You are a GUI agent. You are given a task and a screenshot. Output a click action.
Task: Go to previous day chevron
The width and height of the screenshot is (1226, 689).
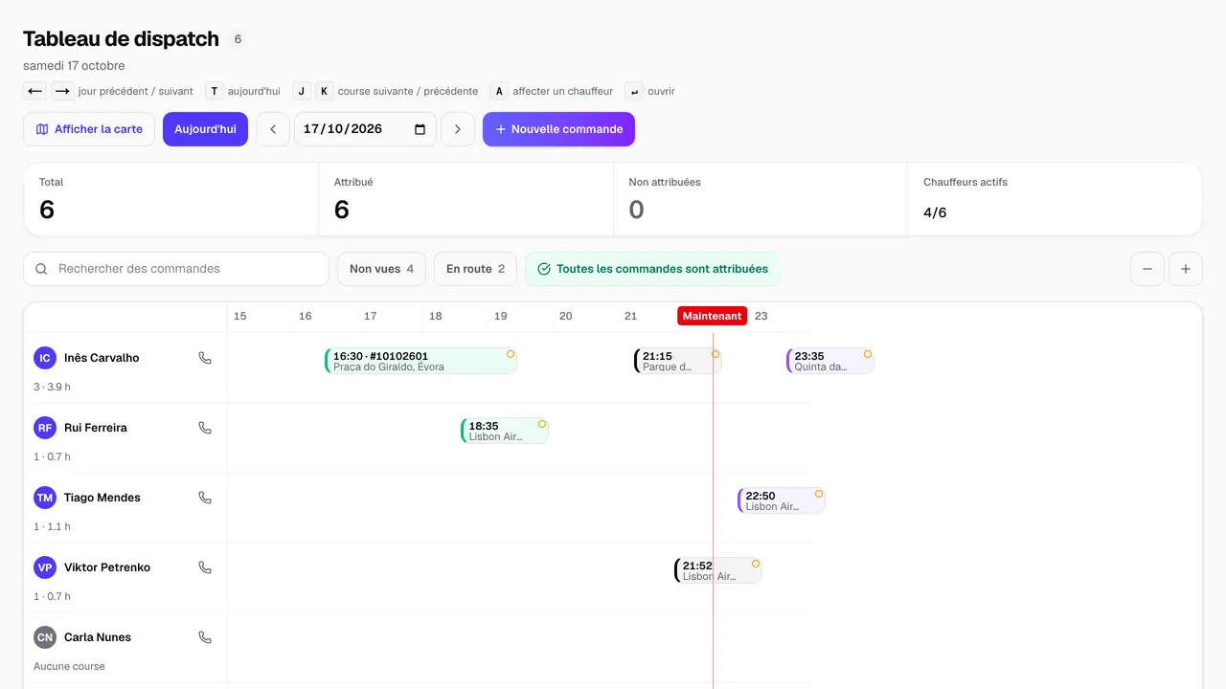273,129
